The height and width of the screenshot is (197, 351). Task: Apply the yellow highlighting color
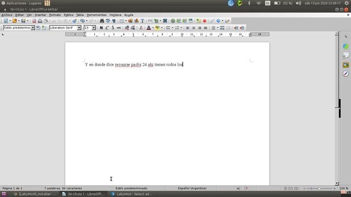tap(157, 28)
